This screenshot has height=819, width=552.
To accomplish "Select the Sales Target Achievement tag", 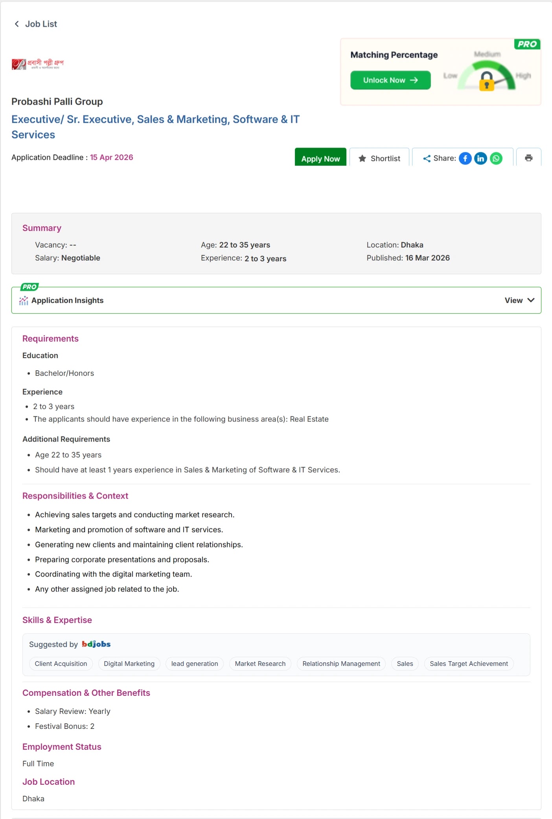I will coord(469,664).
